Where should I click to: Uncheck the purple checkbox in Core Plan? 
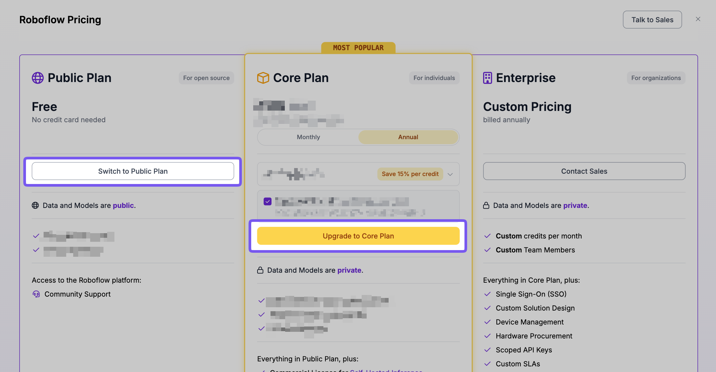pos(268,202)
